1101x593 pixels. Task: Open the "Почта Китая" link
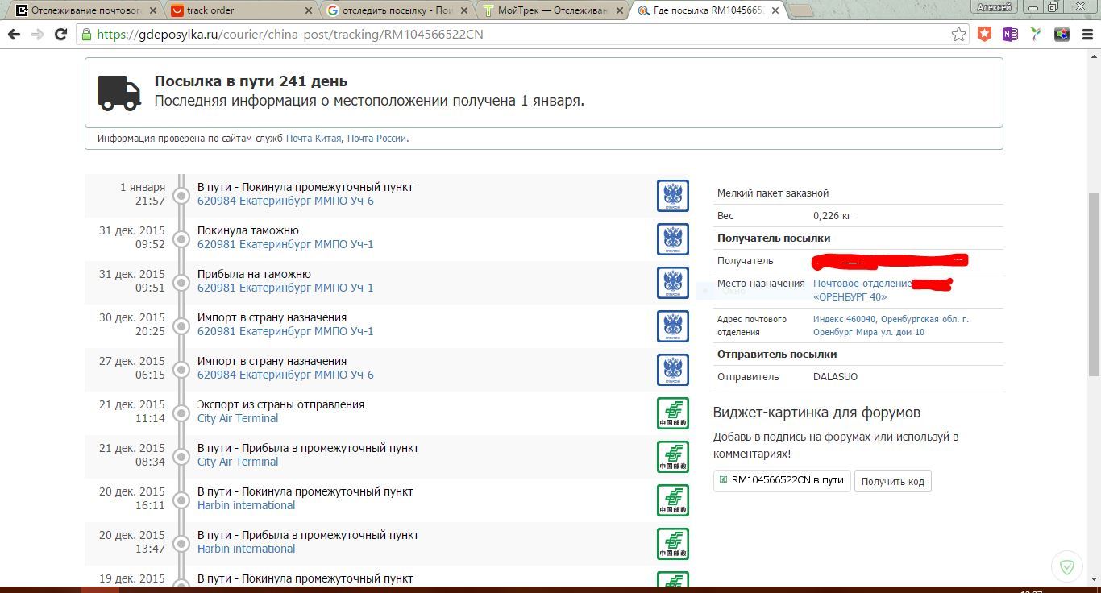[314, 139]
